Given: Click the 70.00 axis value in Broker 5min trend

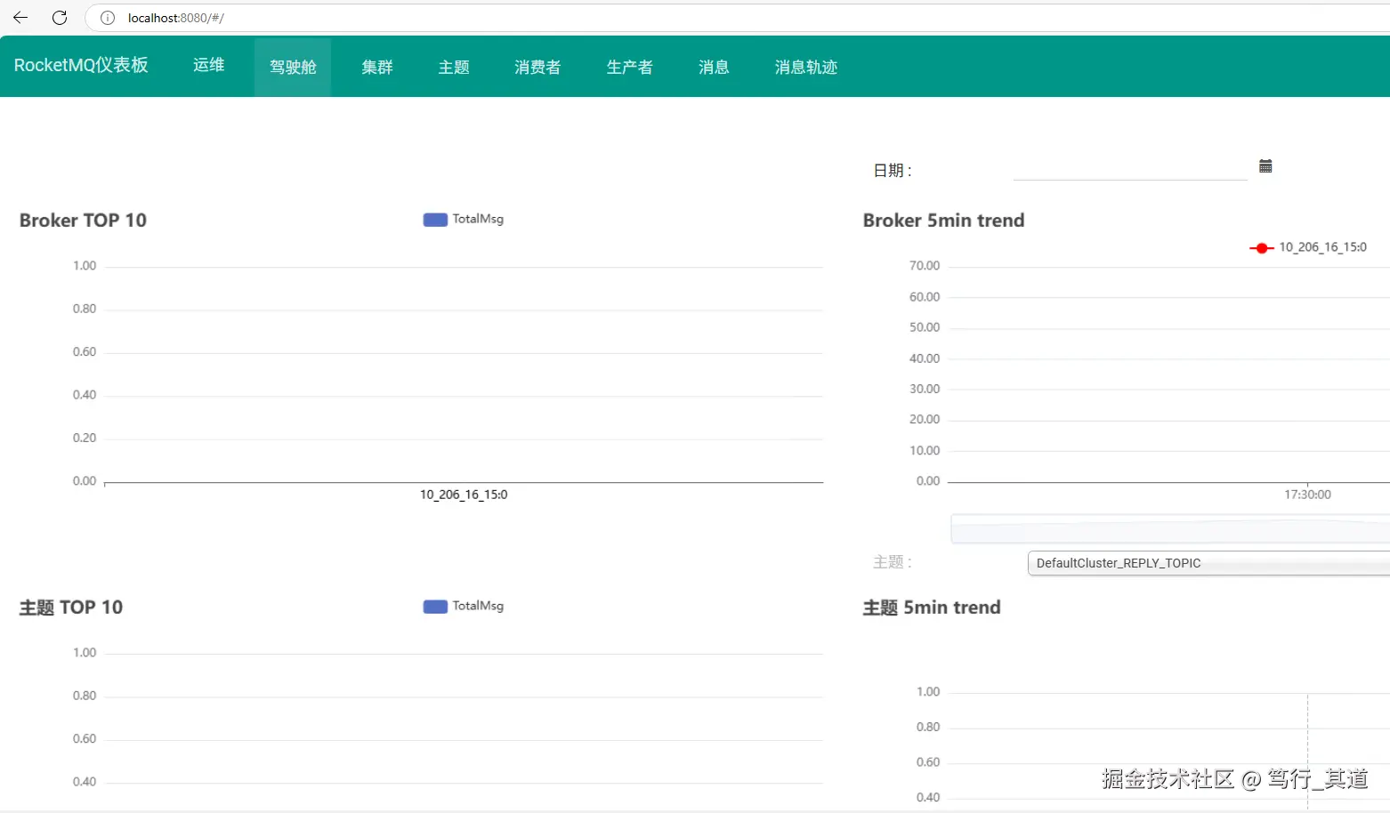Looking at the screenshot, I should click(x=925, y=266).
